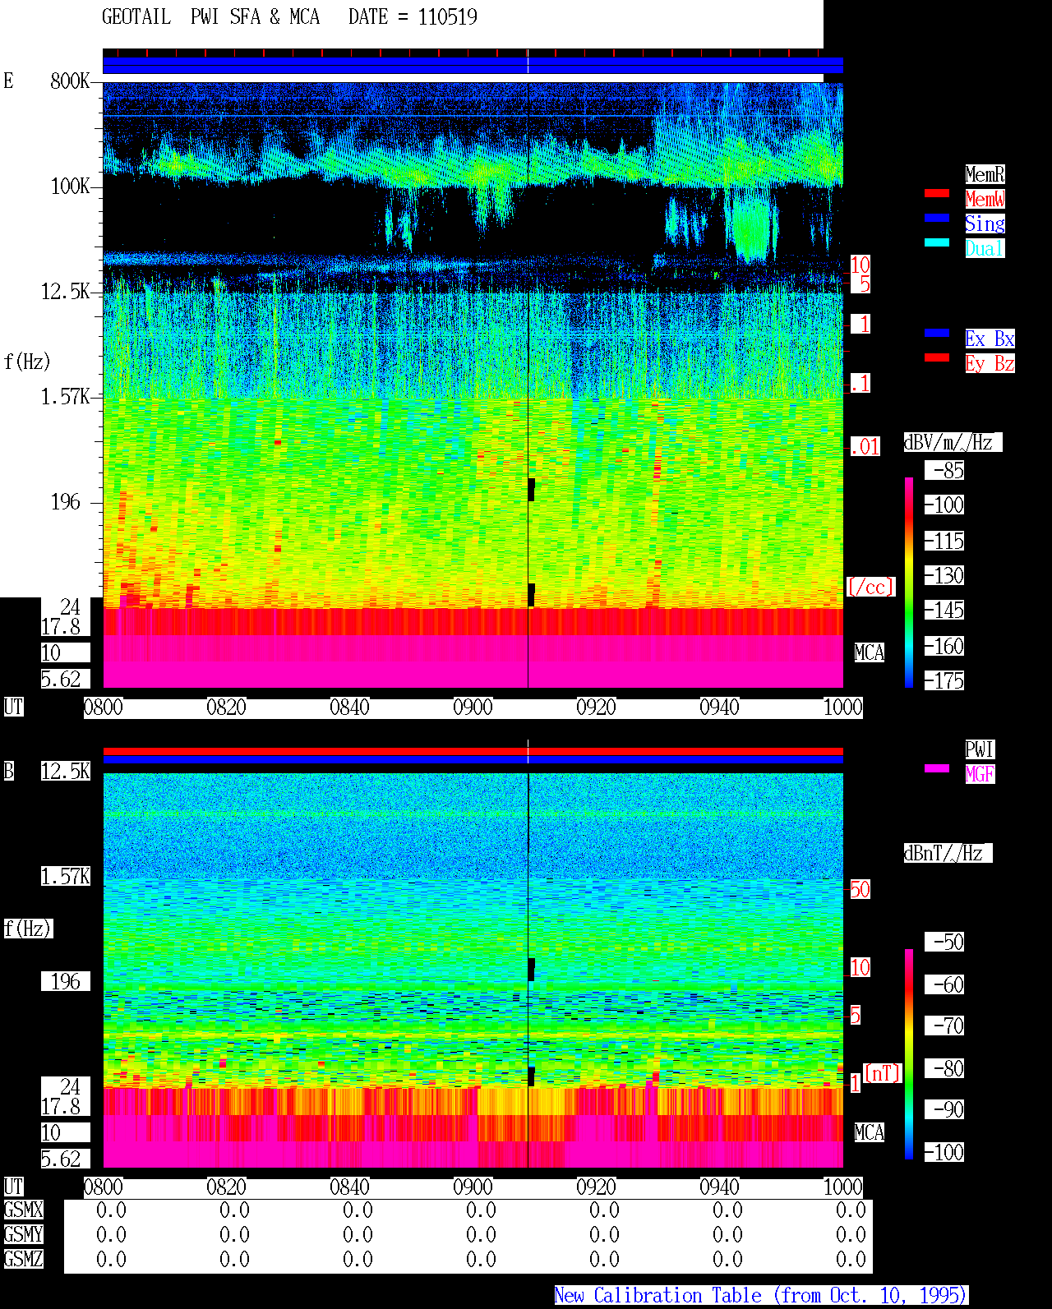Select the dBV/m/√Hz unit label
Screen dimensions: 1052x1309
pos(953,442)
